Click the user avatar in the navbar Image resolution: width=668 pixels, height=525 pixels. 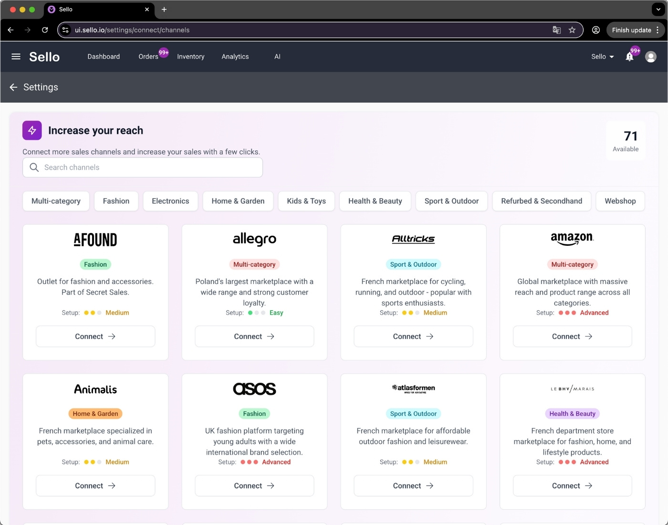[651, 56]
